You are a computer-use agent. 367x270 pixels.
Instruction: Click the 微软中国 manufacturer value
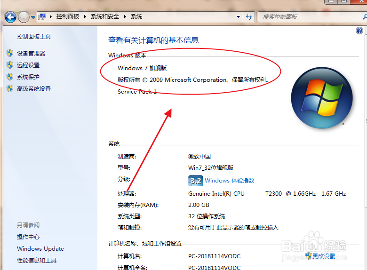click(x=199, y=156)
